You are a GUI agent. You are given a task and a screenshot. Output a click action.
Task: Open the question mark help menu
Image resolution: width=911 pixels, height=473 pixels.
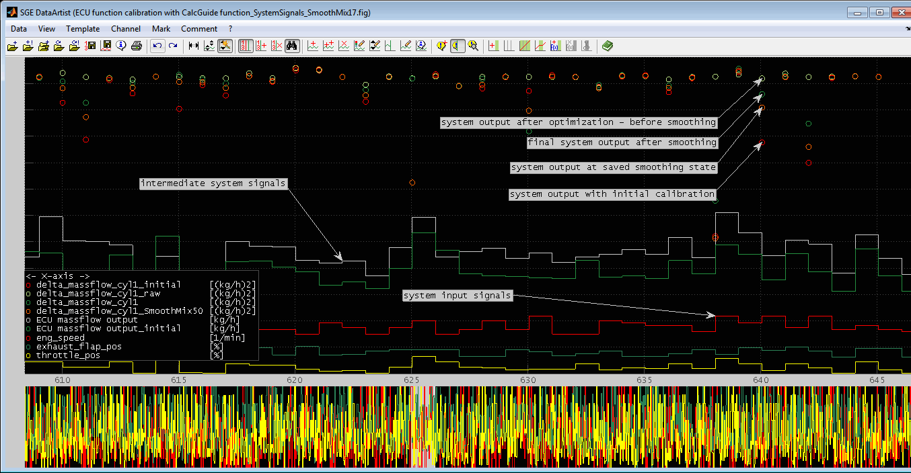coord(230,29)
